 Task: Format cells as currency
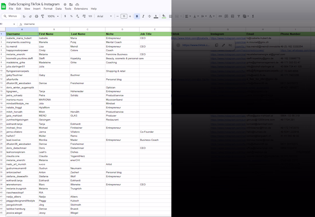coord(65,16)
